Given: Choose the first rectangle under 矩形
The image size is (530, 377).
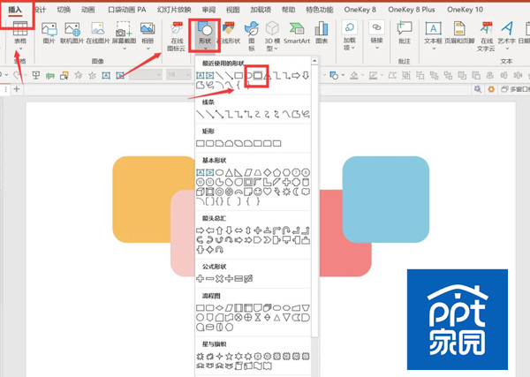Looking at the screenshot, I should pos(201,144).
